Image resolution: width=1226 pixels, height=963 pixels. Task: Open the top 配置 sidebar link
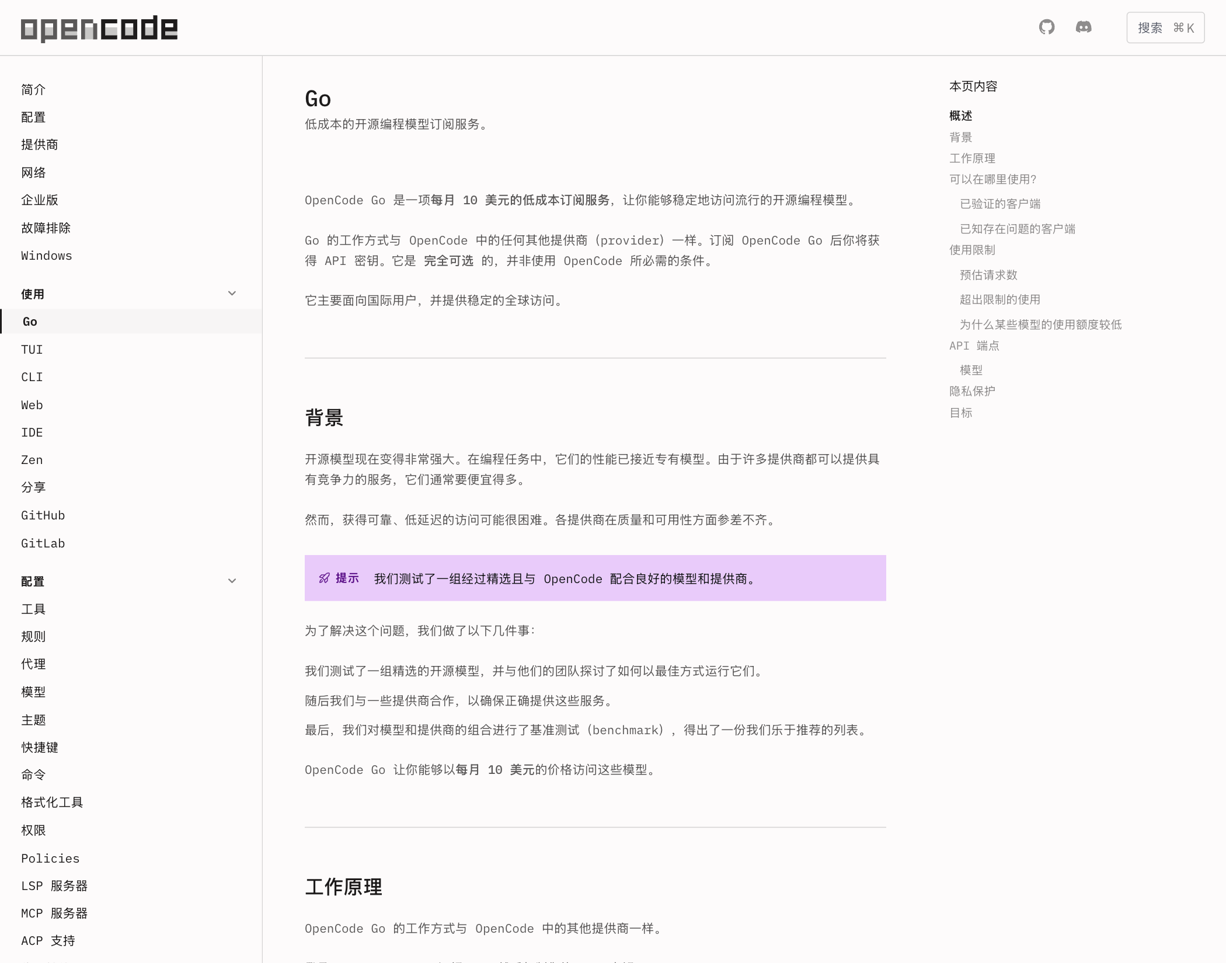(x=33, y=117)
